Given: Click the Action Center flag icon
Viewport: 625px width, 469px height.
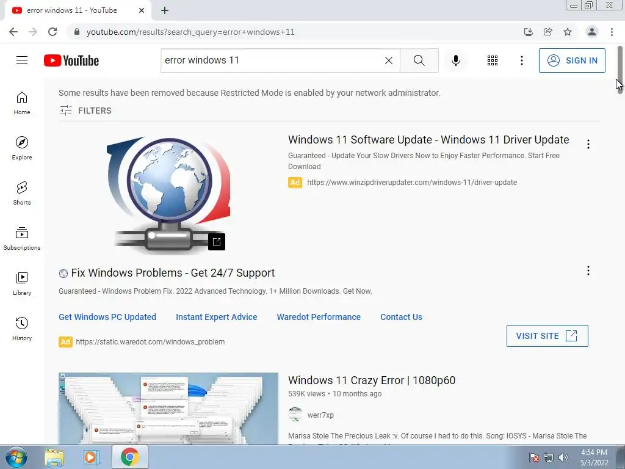Looking at the screenshot, I should tap(533, 457).
